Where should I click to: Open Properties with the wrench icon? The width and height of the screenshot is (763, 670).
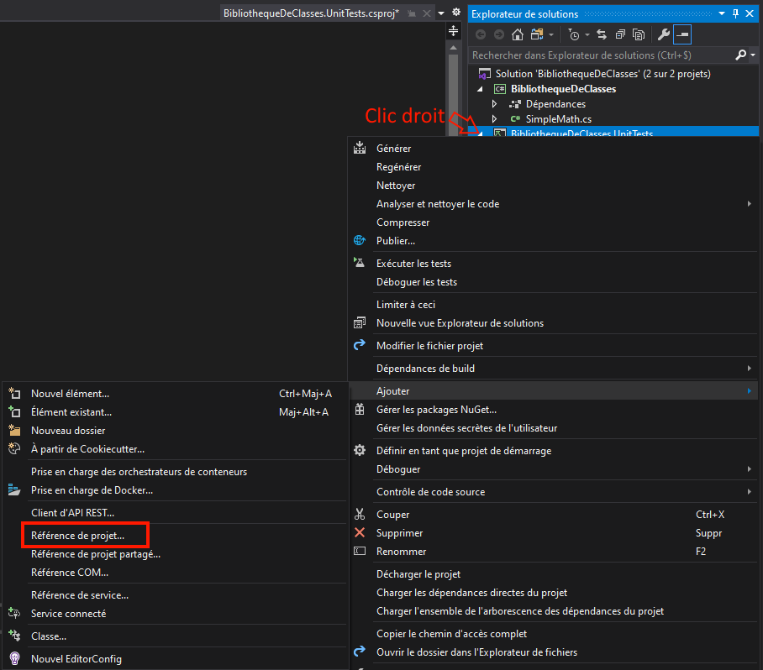tap(663, 34)
